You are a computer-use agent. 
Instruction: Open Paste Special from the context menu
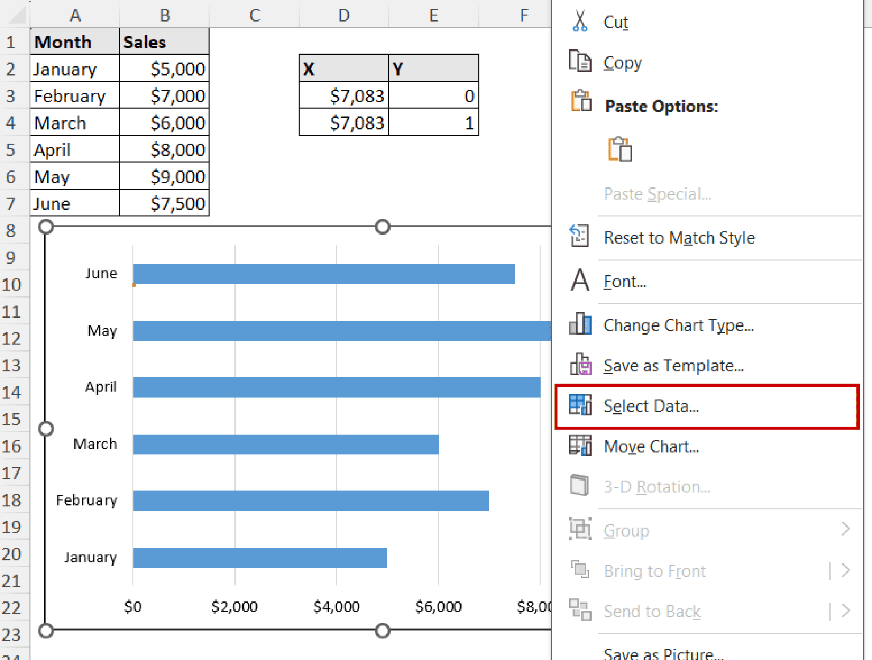pyautogui.click(x=657, y=194)
